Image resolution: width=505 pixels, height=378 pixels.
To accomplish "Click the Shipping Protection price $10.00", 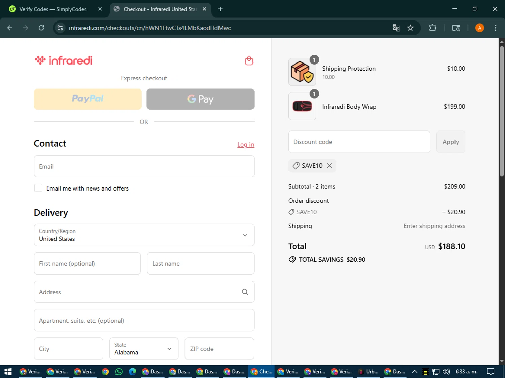I will pos(456,69).
